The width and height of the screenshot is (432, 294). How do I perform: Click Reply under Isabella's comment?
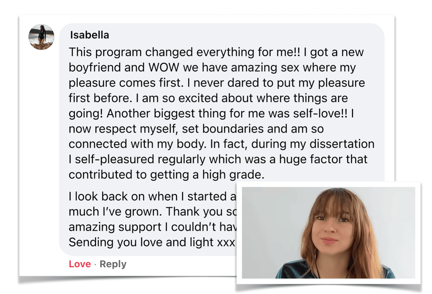(113, 264)
